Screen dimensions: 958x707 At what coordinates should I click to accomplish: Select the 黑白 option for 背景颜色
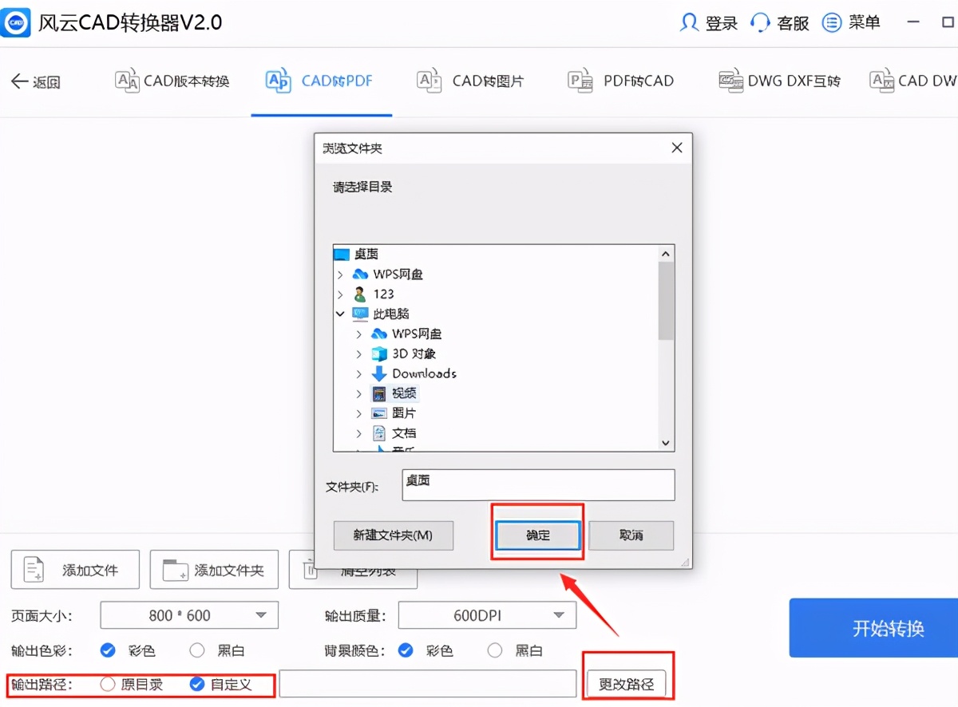(494, 650)
